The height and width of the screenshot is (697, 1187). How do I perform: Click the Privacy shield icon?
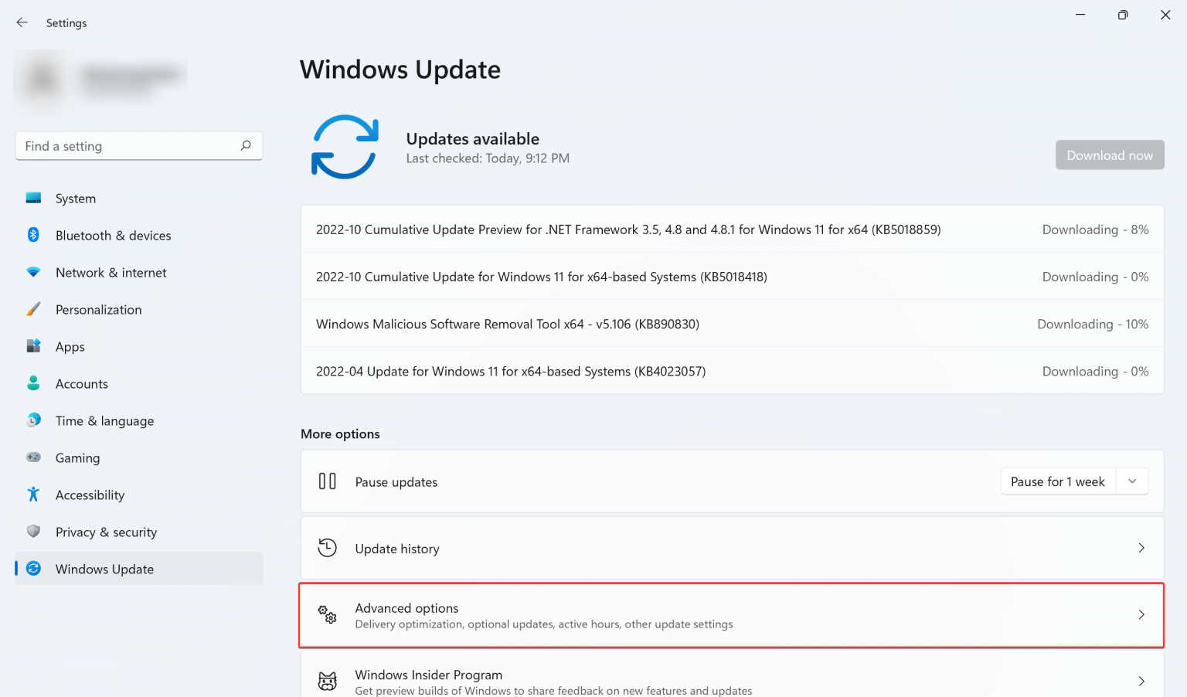[33, 532]
